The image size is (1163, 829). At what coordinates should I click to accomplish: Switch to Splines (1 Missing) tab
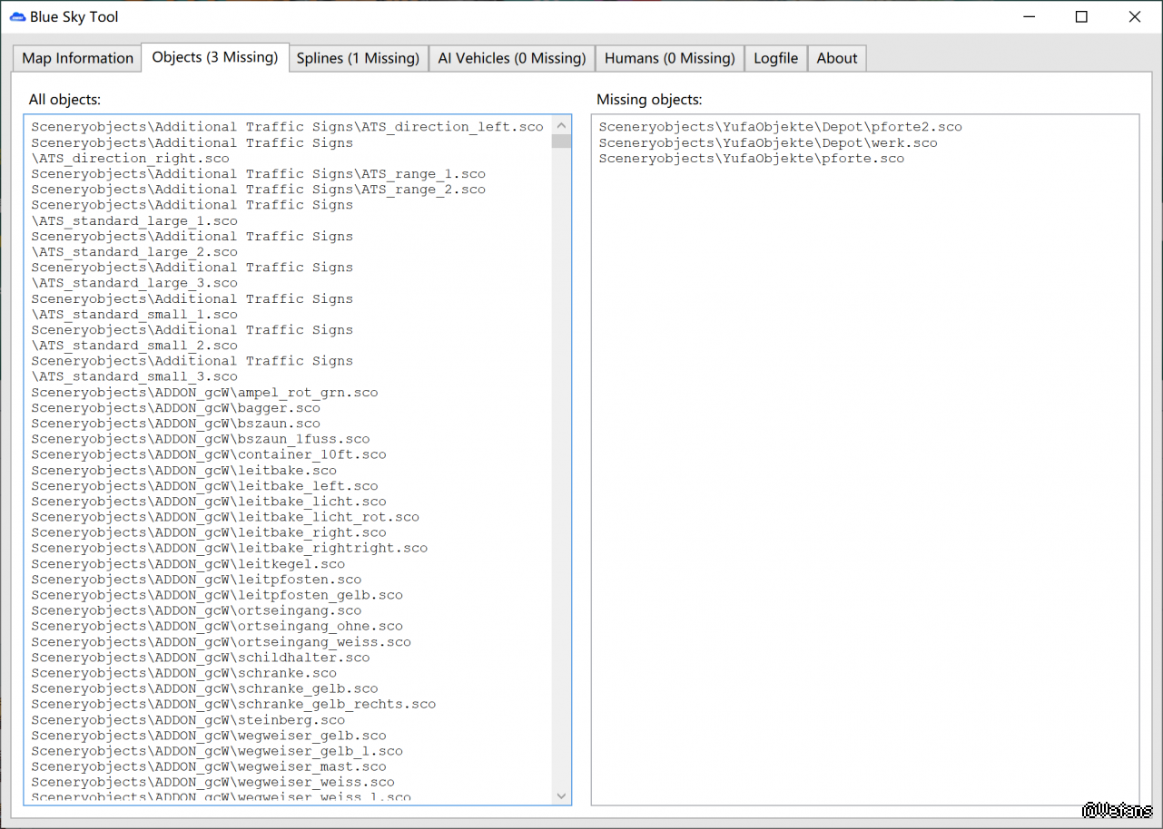tap(358, 58)
